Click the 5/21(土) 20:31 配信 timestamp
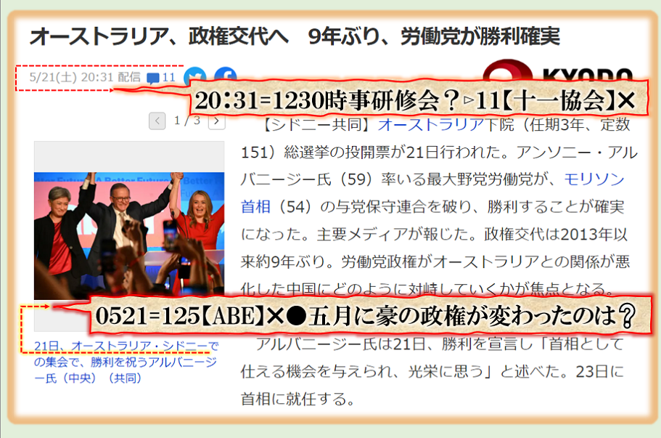The image size is (661, 438). pos(84,77)
